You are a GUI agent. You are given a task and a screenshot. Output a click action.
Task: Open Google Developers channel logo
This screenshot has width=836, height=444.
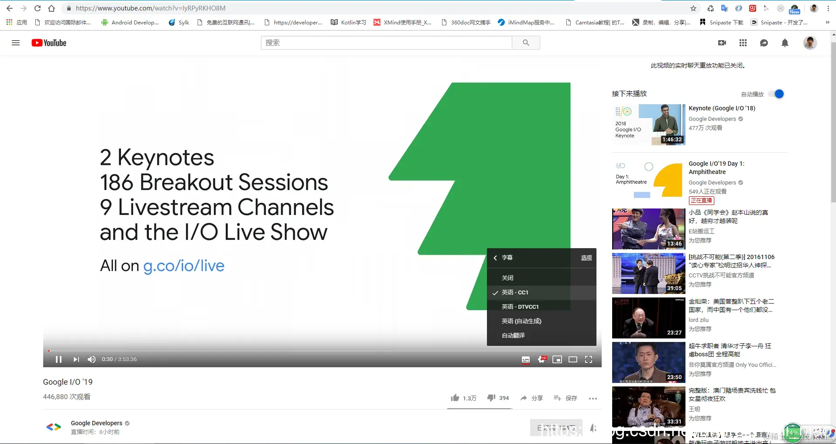pyautogui.click(x=54, y=427)
